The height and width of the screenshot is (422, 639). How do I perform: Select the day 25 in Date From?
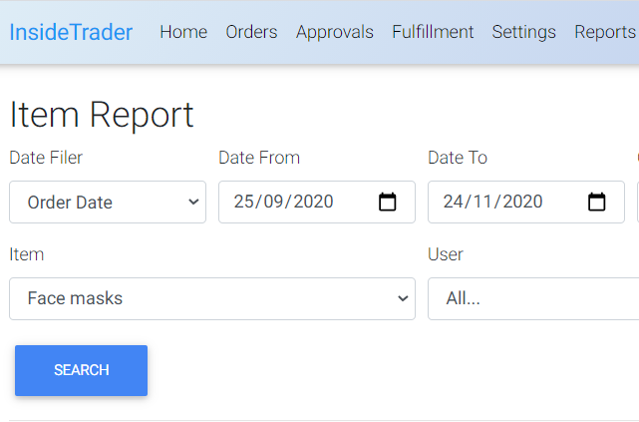(243, 202)
